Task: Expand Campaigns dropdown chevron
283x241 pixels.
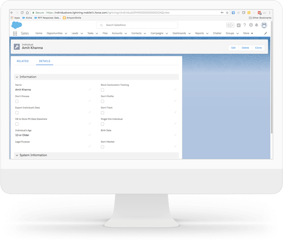Action: [167, 33]
